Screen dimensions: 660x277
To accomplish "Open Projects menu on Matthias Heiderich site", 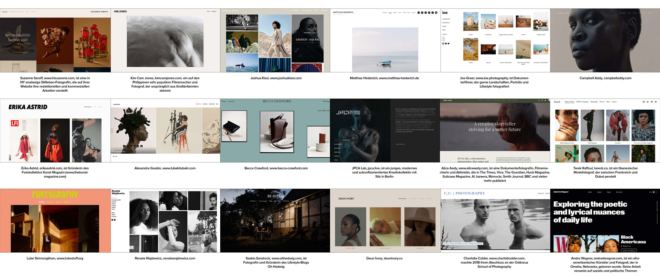I will tap(384, 13).
